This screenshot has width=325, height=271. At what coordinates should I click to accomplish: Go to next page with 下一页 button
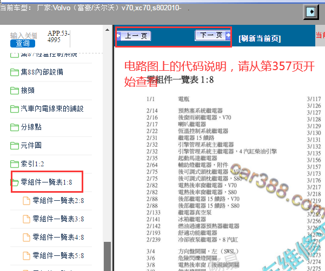pos(213,35)
